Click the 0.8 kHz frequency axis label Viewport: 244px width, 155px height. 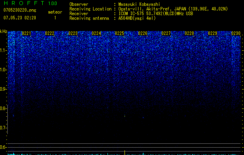3,108
